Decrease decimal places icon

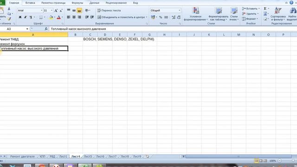[x=179, y=18]
